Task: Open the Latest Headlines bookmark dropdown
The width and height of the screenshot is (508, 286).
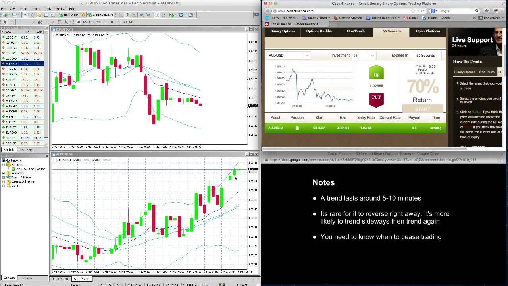Action: point(383,18)
